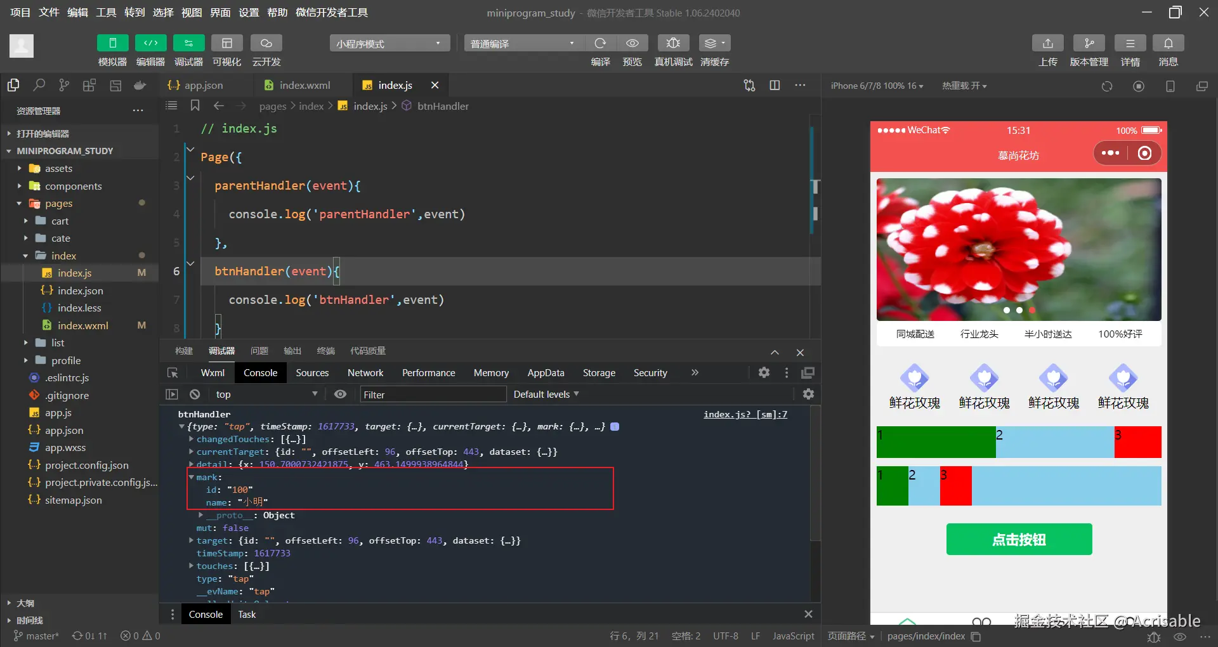
Task: Close the index.js editor tab
Action: (x=435, y=85)
